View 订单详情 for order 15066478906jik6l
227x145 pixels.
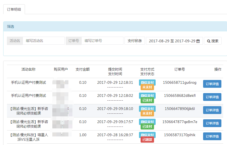(x=212, y=110)
